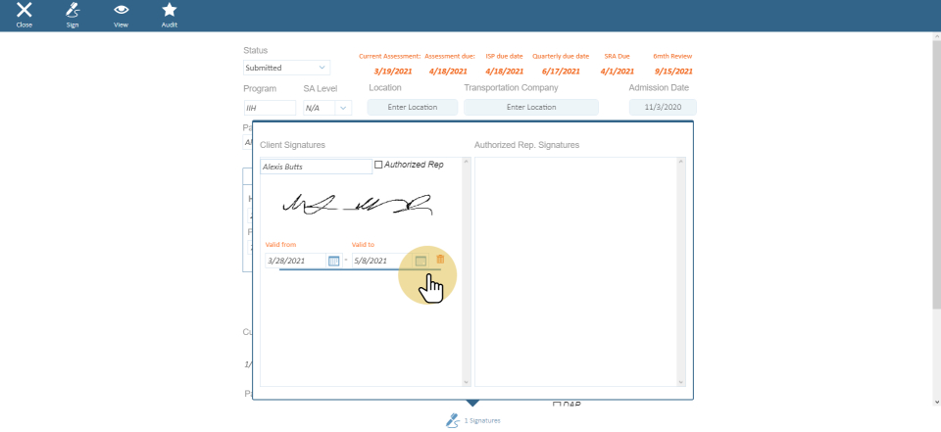Click the Audit star icon
The height and width of the screenshot is (432, 941).
[170, 11]
